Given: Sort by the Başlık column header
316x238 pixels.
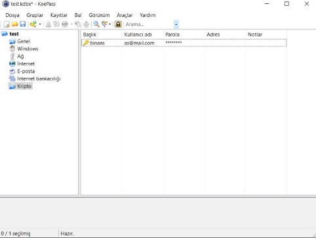Looking at the screenshot, I should (102, 35).
